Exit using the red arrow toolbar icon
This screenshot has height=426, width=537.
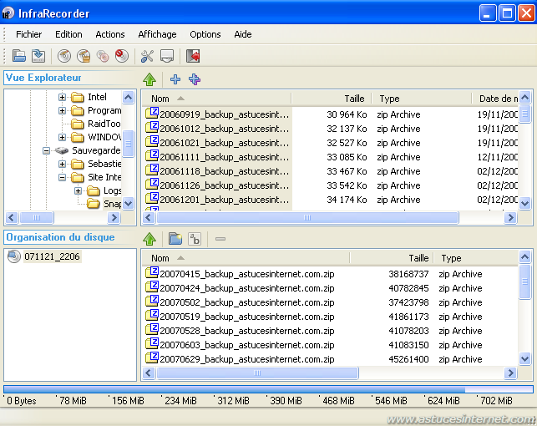[193, 56]
